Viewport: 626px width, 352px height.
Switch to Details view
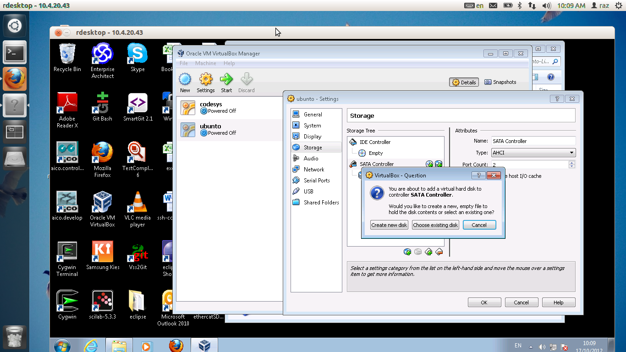(464, 82)
